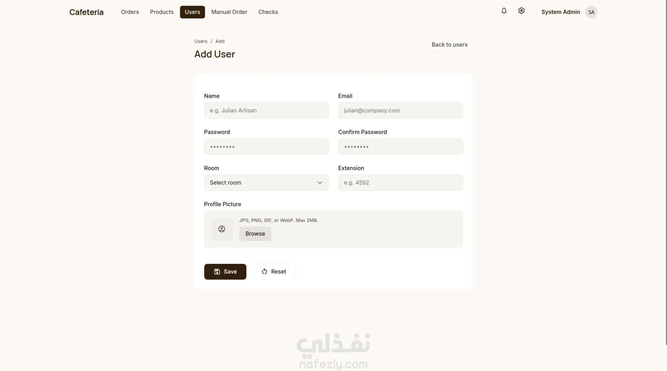Focus the Email input field
Screen dimensions: 667x371
coord(401,110)
